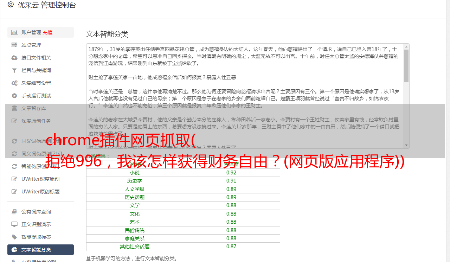Click the server icon for 站点管理

(x=14, y=45)
